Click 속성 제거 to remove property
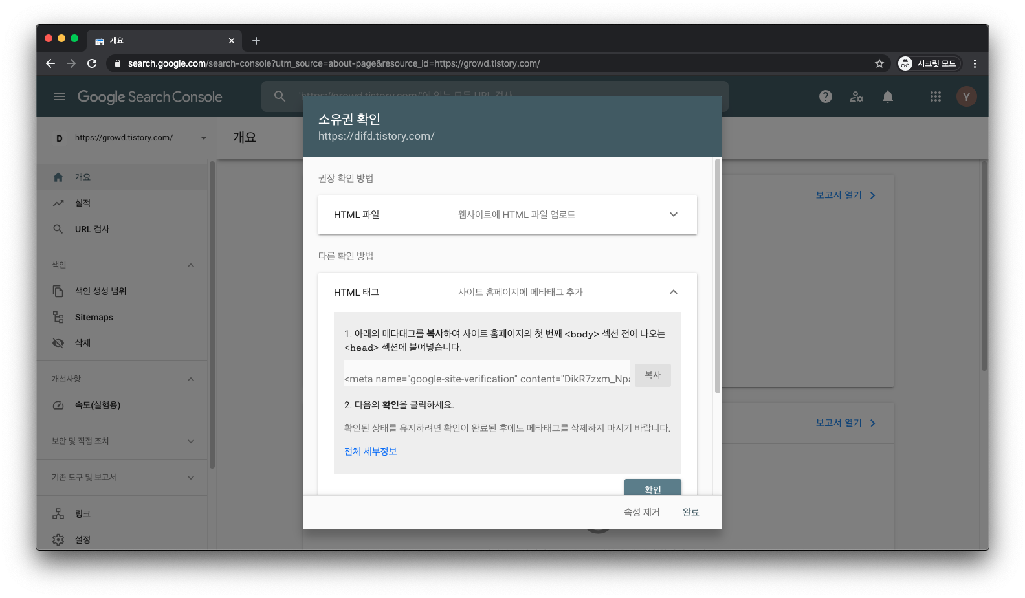This screenshot has width=1025, height=598. pos(642,513)
